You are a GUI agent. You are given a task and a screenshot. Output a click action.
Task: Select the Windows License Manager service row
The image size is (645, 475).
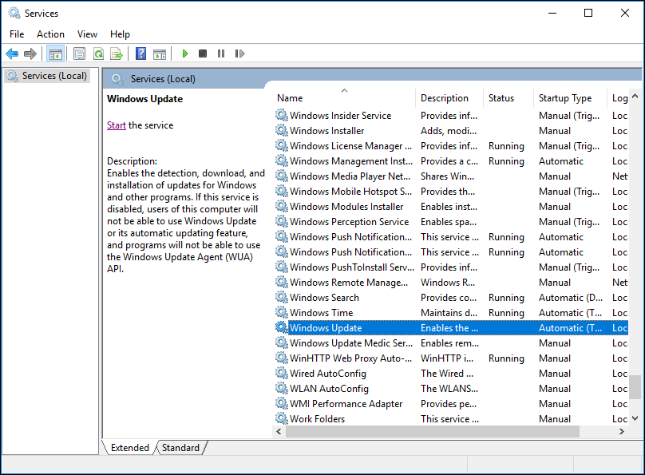(451, 145)
